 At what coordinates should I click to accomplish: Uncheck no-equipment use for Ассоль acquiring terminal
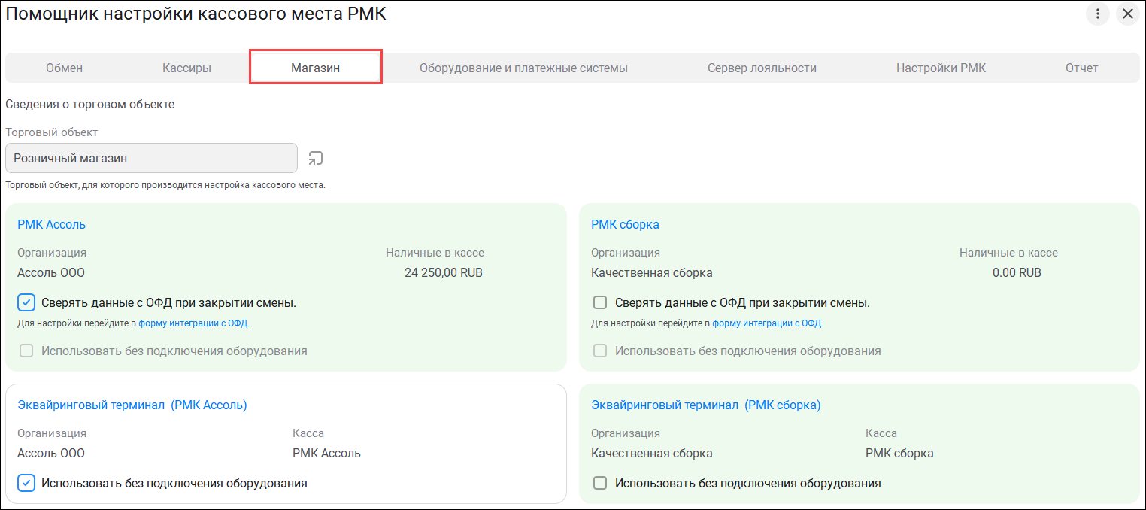[26, 483]
